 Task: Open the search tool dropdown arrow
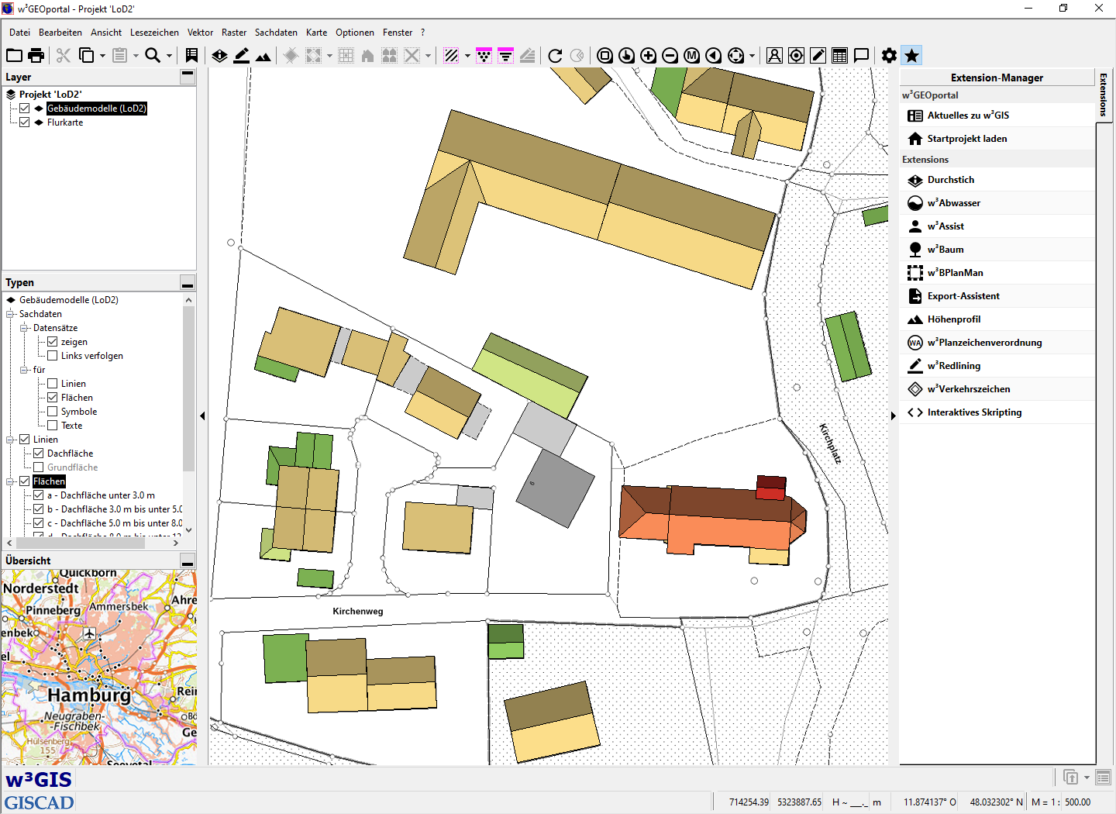tap(169, 56)
